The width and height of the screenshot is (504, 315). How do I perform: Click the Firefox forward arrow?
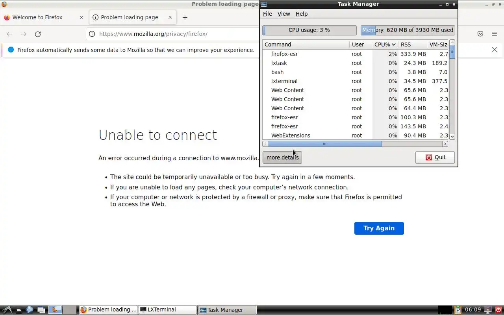(x=24, y=34)
